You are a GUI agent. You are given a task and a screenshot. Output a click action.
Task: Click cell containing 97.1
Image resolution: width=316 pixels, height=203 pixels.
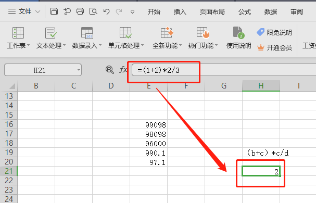[148, 162]
